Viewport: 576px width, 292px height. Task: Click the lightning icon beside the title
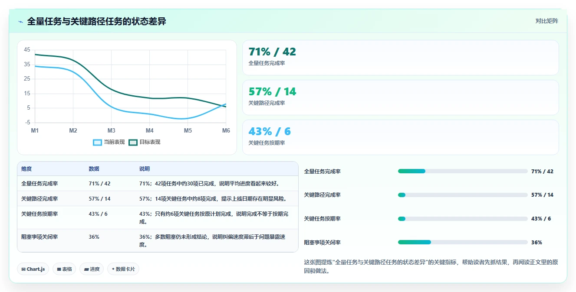pyautogui.click(x=21, y=22)
